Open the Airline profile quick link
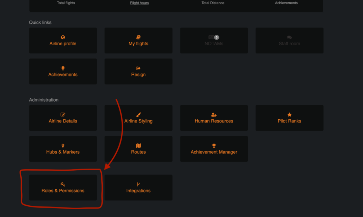 pos(63,40)
